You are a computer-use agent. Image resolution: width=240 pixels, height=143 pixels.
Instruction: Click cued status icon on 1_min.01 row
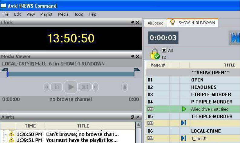(x=184, y=138)
